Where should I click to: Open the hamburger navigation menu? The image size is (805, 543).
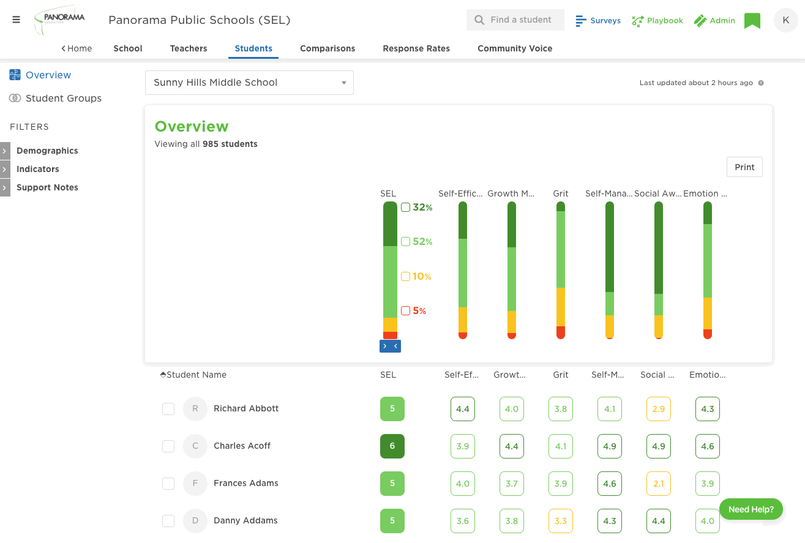[16, 20]
